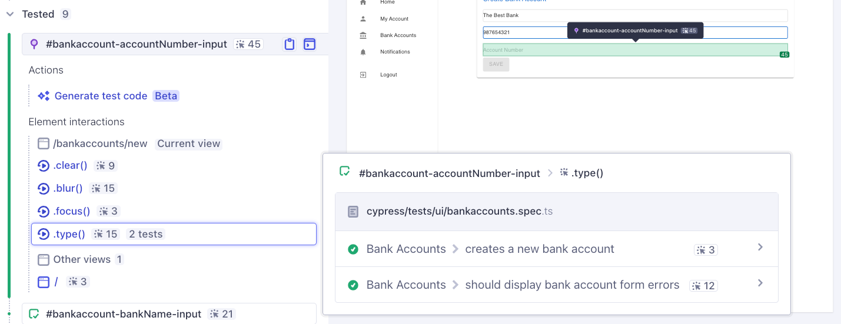Click Logout in the preview sidebar
The image size is (841, 324).
(x=388, y=75)
